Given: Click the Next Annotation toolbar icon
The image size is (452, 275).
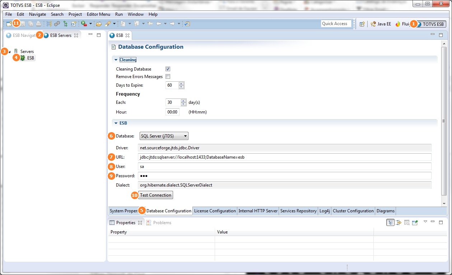Looking at the screenshot, I should pyautogui.click(x=123, y=24).
